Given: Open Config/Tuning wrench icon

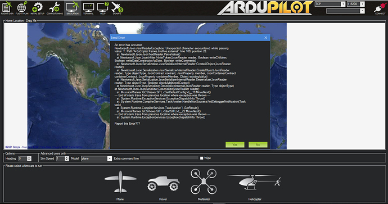Looking at the screenshot, I should [55, 8].
